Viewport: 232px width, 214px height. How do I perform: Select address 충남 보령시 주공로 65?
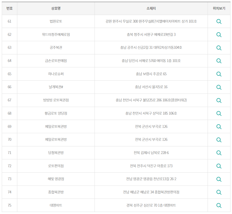[x=151, y=74]
